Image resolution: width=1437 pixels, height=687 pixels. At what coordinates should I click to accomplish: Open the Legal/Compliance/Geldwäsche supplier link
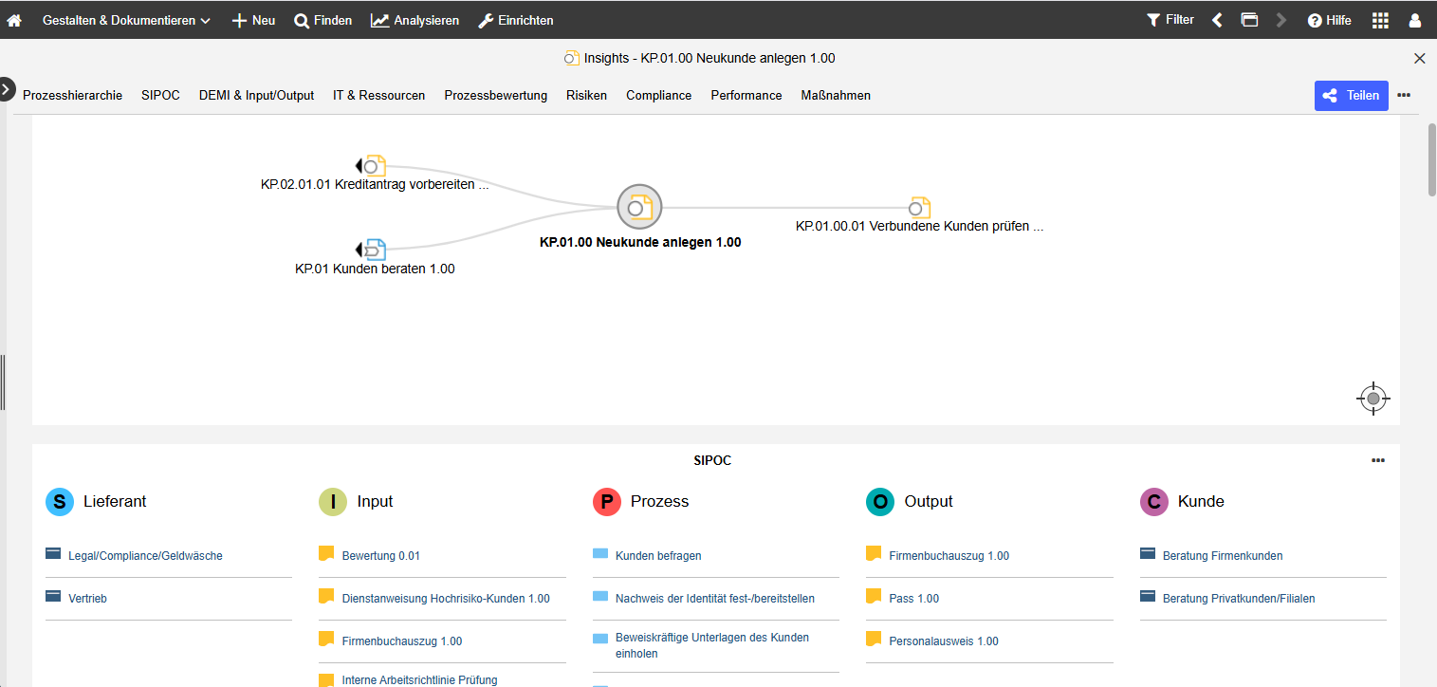pos(145,556)
